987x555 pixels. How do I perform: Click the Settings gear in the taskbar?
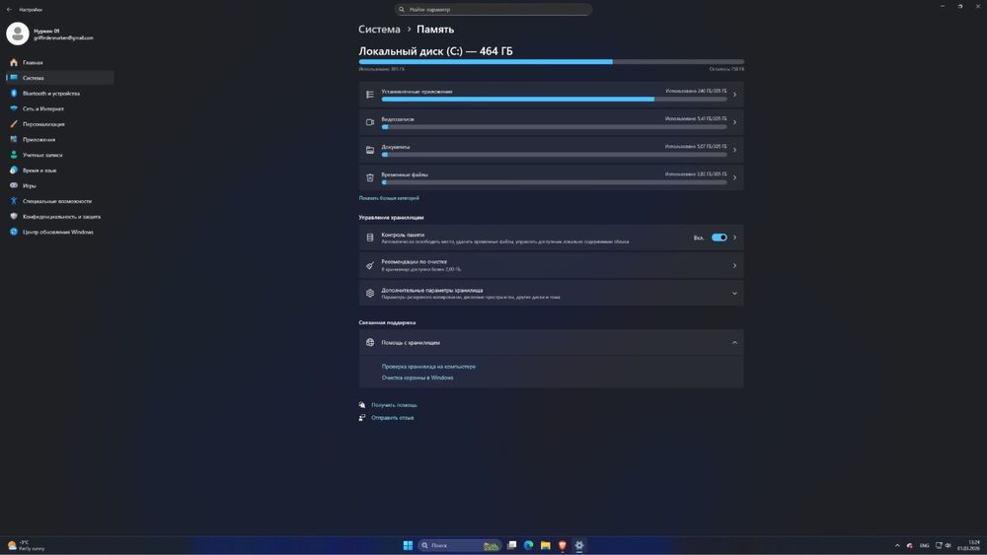pyautogui.click(x=579, y=545)
